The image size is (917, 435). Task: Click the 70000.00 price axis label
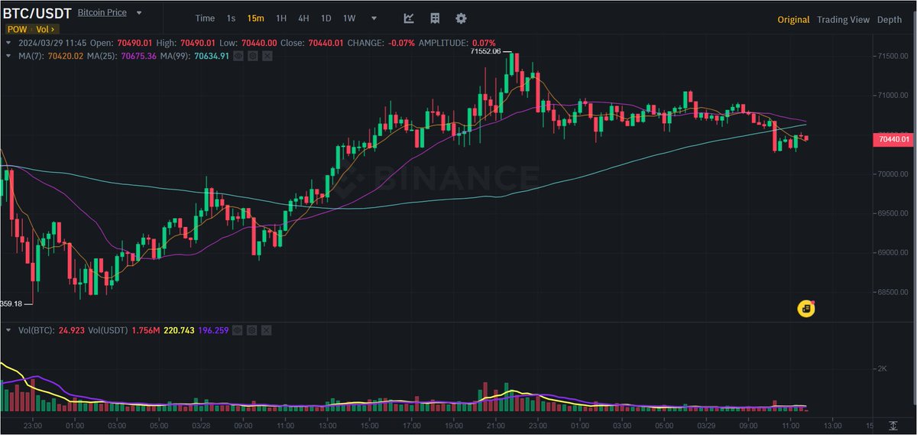point(893,174)
